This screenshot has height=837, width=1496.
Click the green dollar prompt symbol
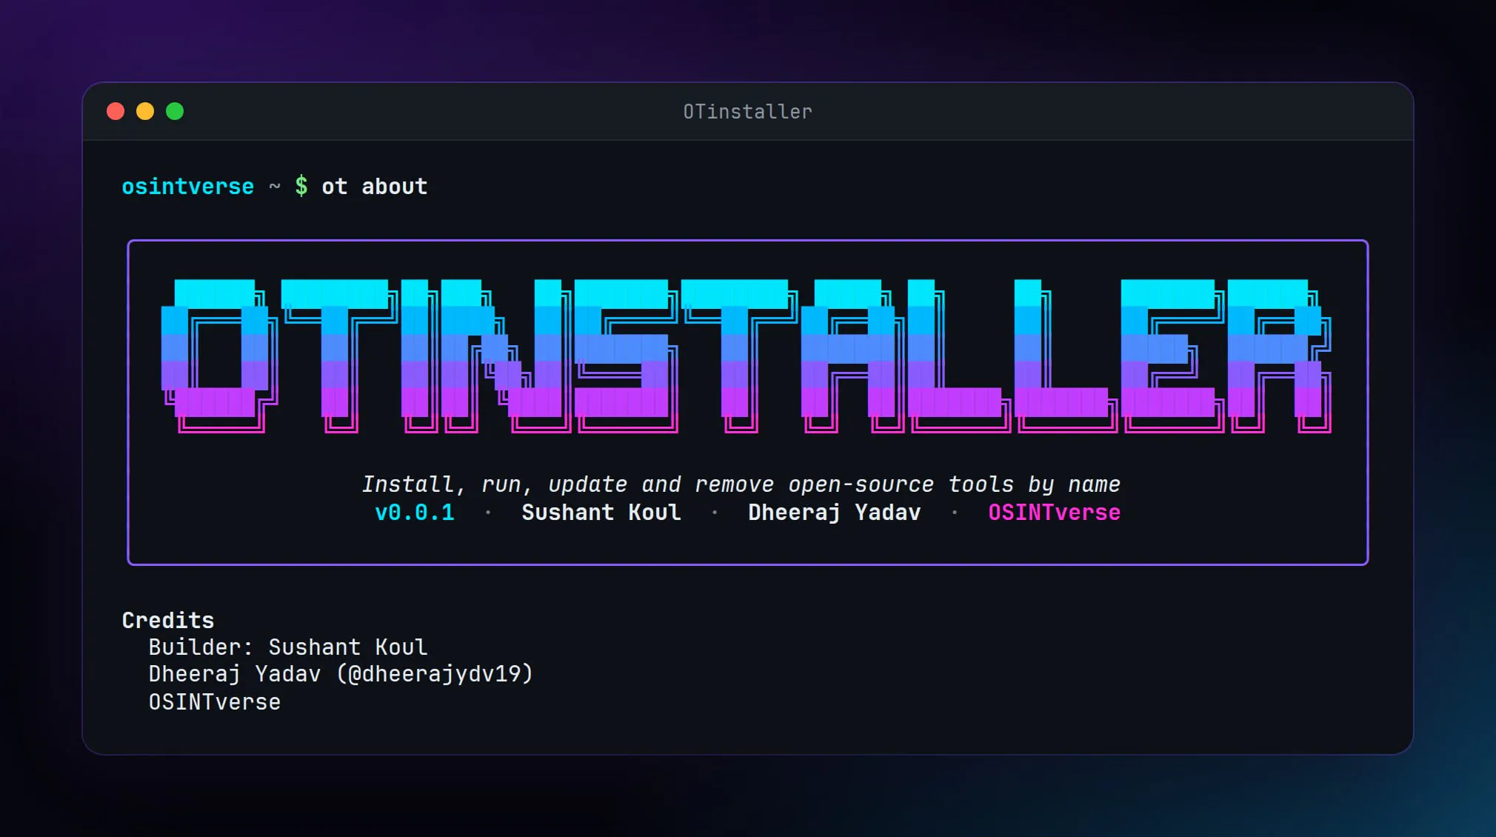(x=301, y=186)
